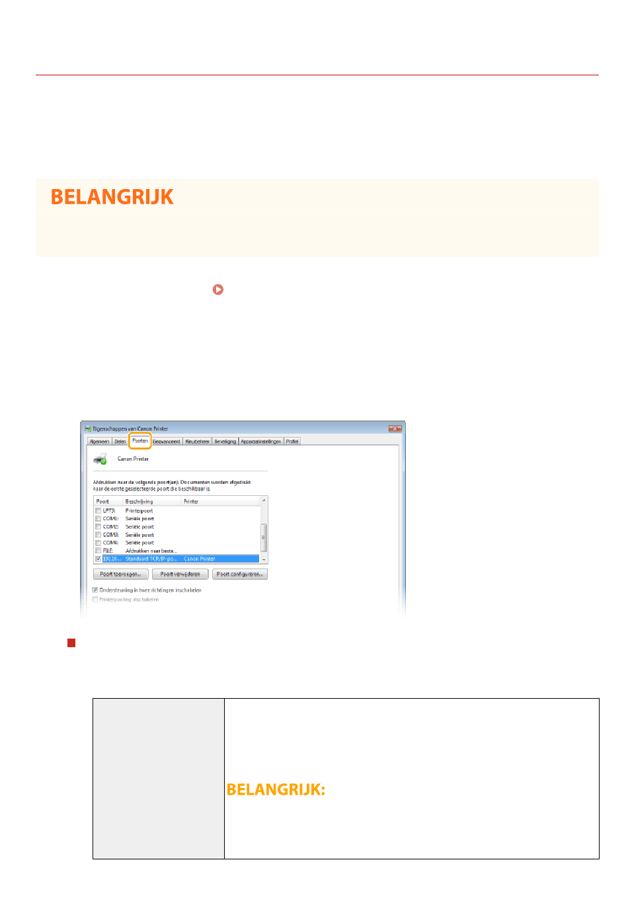
Task: Switch to the Delen tab
Action: (x=120, y=442)
